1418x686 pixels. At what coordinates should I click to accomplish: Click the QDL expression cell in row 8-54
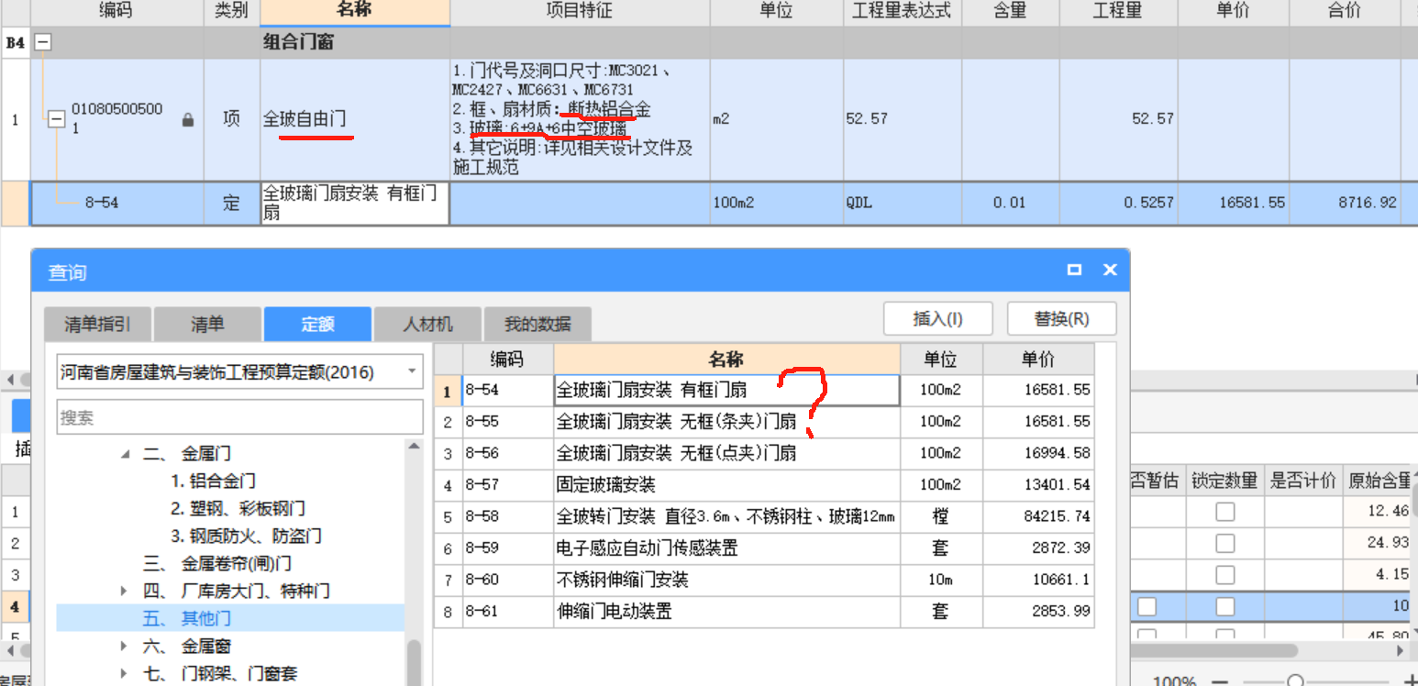pyautogui.click(x=902, y=203)
